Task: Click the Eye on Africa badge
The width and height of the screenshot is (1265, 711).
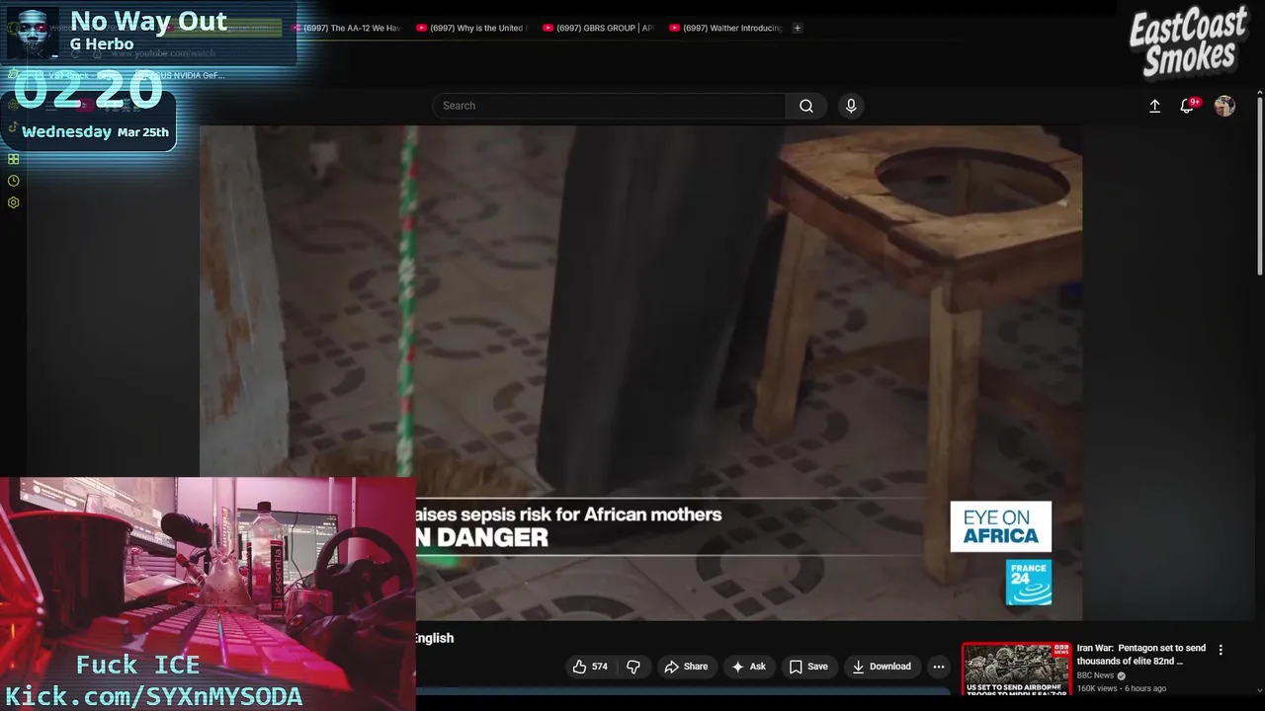Action: (x=1000, y=526)
